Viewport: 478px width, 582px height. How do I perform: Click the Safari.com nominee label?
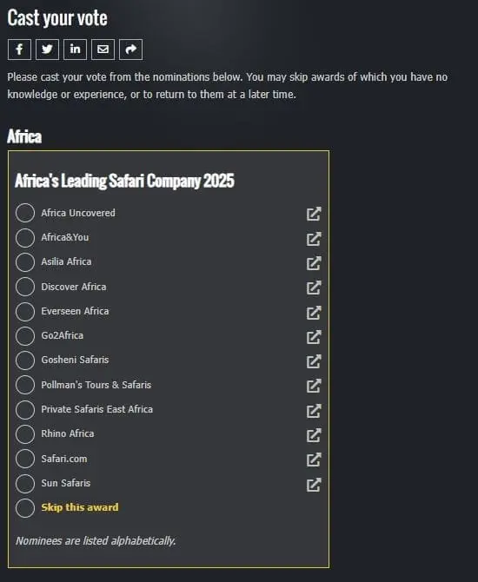pos(64,459)
